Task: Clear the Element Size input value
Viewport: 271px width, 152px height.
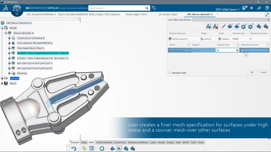Action: pyautogui.click(x=237, y=50)
